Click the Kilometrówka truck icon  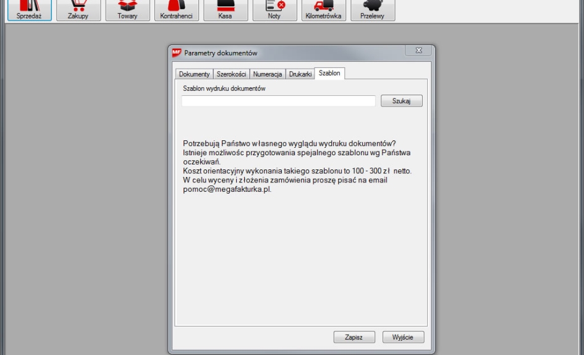tap(323, 11)
